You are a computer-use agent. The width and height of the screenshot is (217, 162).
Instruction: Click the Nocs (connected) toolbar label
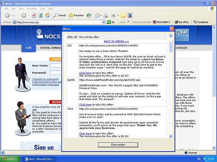(141, 22)
